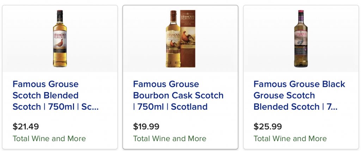Image resolution: width=361 pixels, height=151 pixels.
Task: Go to Total Wine and More under $25.99
Action: (290, 139)
